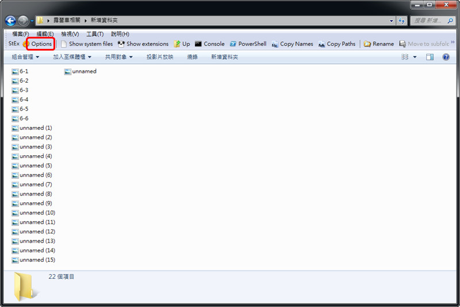The image size is (460, 307).
Task: Select the file 6-1
Action: 20,71
